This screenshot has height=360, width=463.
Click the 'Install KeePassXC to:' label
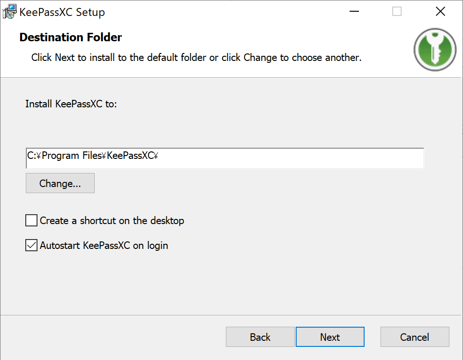click(71, 104)
